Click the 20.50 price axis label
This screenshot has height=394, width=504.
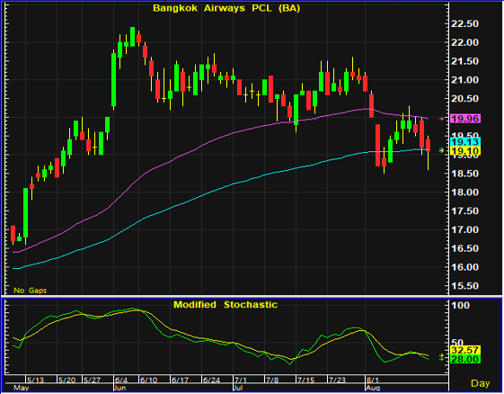pyautogui.click(x=464, y=99)
